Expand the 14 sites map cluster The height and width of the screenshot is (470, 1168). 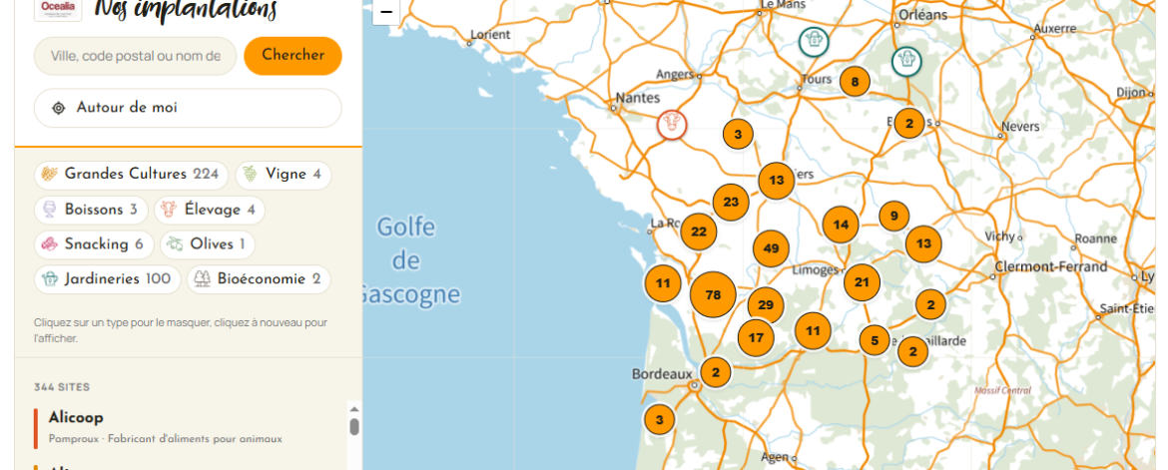click(x=841, y=225)
